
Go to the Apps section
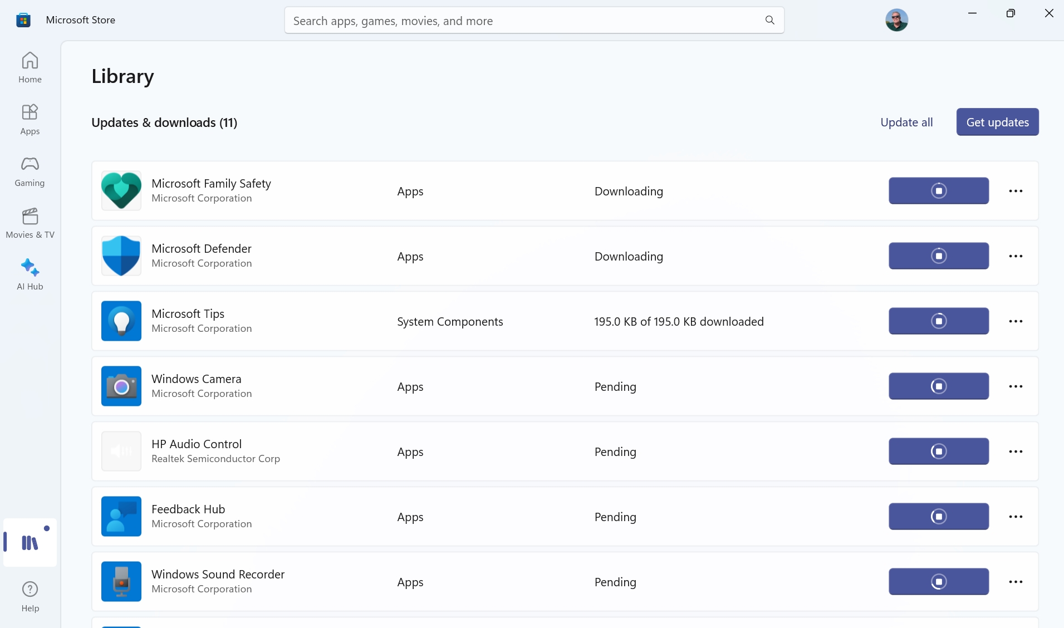30,119
